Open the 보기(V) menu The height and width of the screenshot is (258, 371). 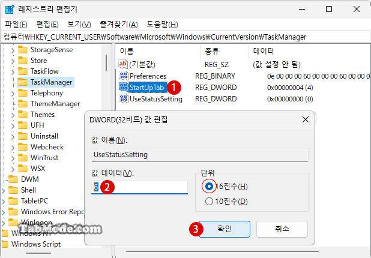click(x=79, y=24)
